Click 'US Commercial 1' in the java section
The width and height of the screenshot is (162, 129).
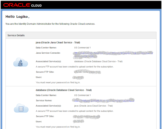point(82,48)
